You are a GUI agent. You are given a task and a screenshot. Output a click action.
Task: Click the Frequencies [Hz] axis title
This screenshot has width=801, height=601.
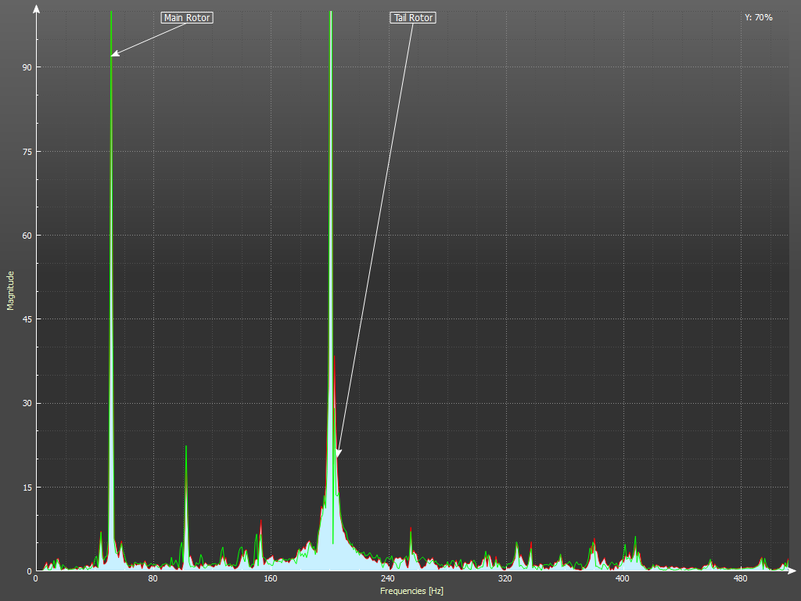411,591
